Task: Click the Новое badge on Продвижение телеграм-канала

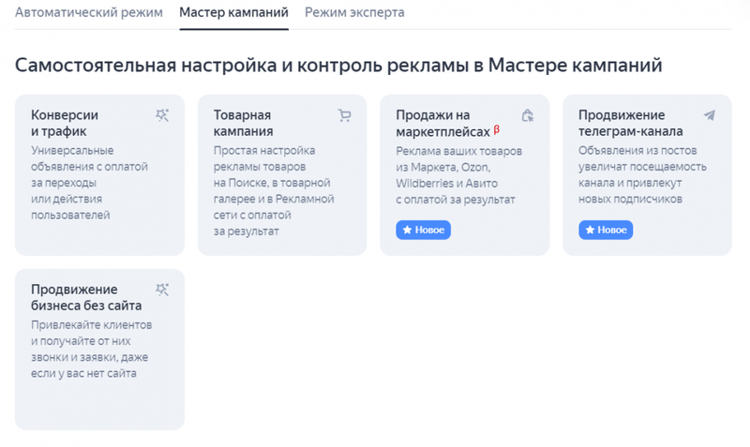Action: pyautogui.click(x=606, y=230)
